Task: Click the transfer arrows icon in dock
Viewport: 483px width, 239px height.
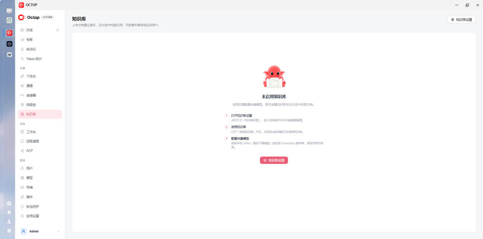Action: 9,203
